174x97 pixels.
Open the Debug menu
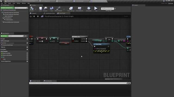[18, 3]
